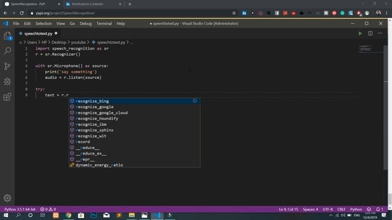This screenshot has width=392, height=220.
Task: Open the Terminal menu
Action: coord(104,23)
